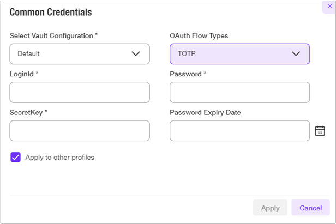Click the Common Credentials dialog title
The height and width of the screenshot is (224, 336).
tap(51, 12)
